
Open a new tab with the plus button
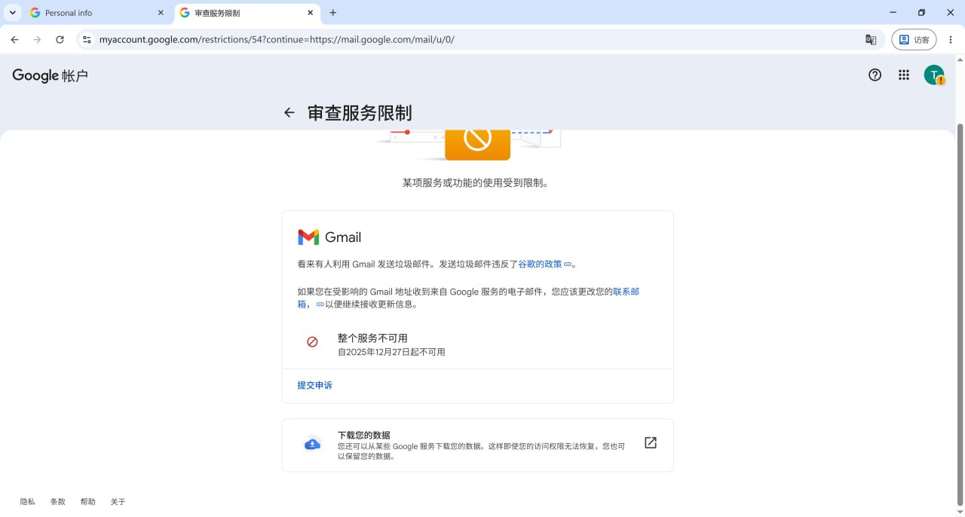tap(333, 13)
